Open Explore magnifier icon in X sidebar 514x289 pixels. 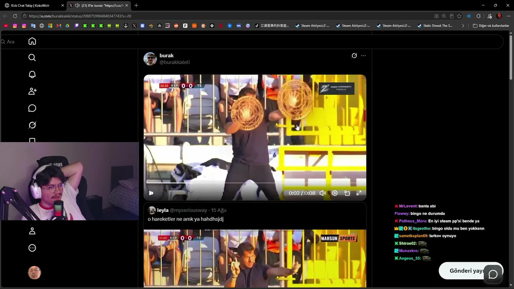[32, 58]
